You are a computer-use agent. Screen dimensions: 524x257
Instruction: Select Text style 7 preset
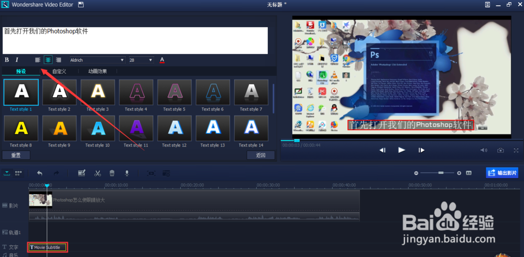coord(251,92)
